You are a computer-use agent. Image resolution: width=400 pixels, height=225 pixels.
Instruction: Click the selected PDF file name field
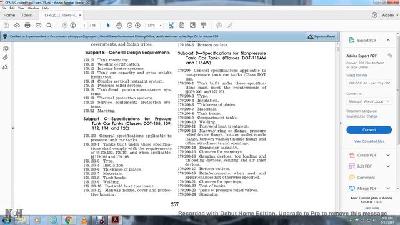click(x=369, y=83)
